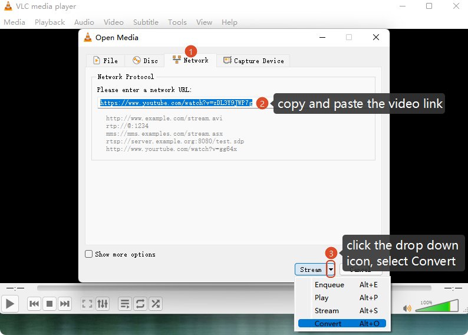Expand the dropdown arrow beside Stream
This screenshot has height=335, width=468.
331,270
